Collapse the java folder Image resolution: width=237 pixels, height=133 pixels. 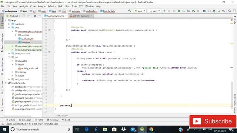(x=9, y=28)
